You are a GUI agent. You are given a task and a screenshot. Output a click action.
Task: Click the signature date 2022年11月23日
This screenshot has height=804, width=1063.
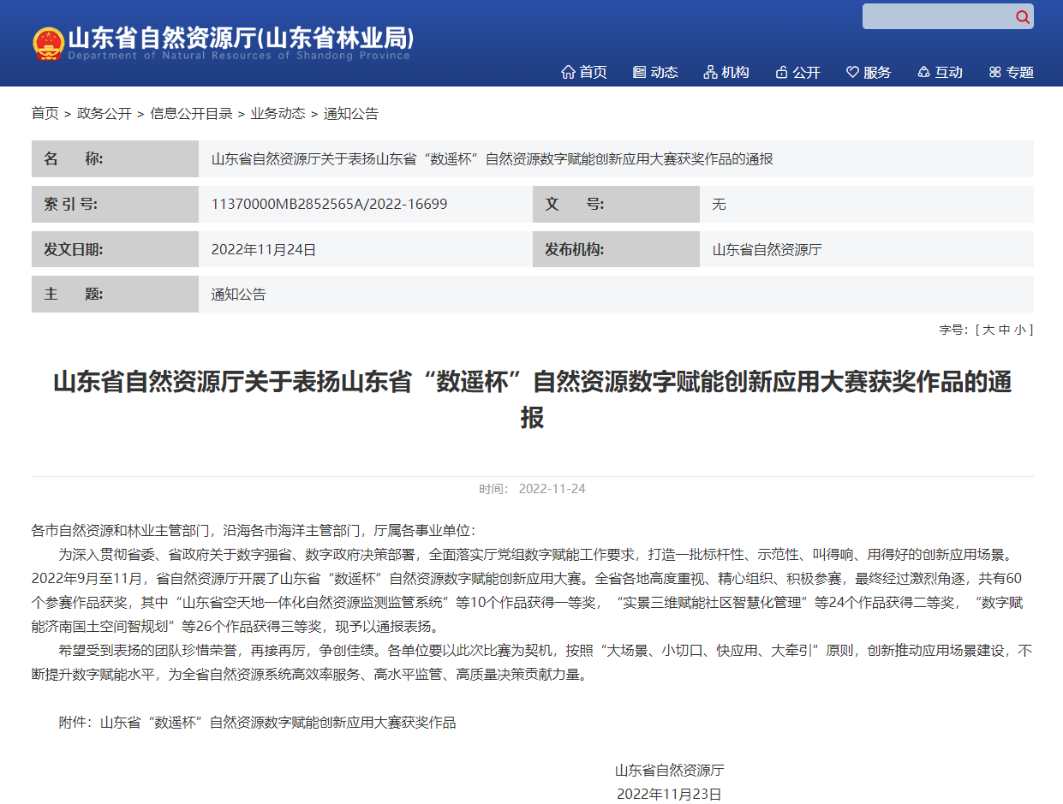(669, 794)
